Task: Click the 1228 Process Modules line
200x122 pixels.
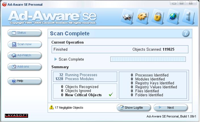Action: point(75,79)
